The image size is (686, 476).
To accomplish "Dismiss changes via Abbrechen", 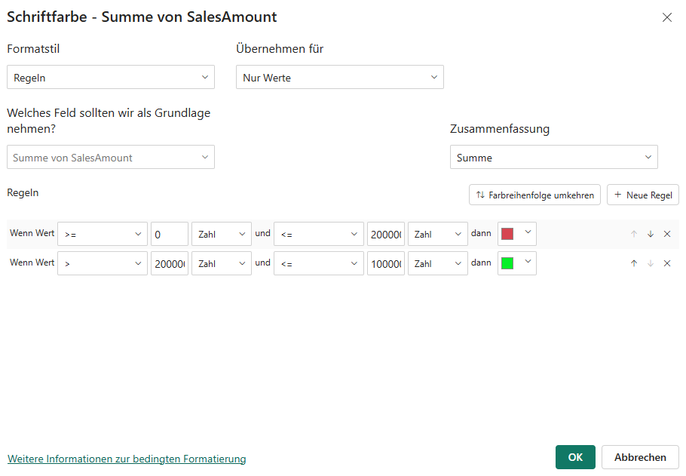I will pos(640,457).
